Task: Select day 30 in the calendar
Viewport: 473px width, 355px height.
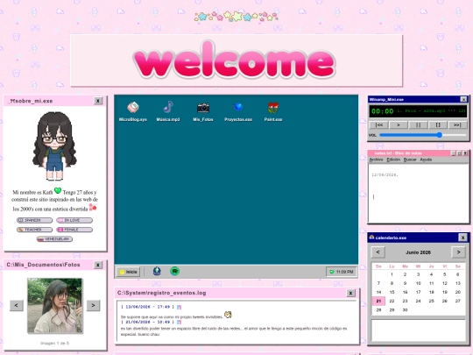Action: pos(406,310)
